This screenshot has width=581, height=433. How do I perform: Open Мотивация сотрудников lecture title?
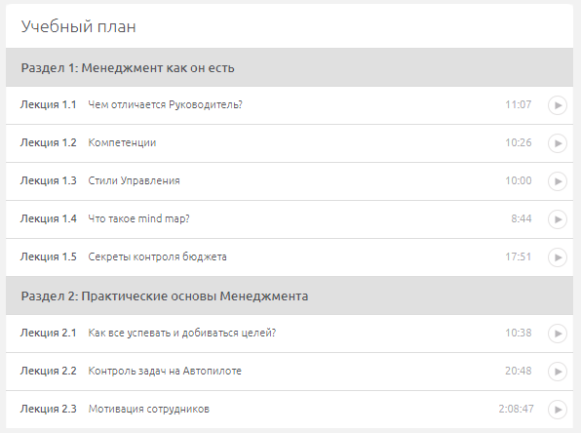[x=148, y=409]
